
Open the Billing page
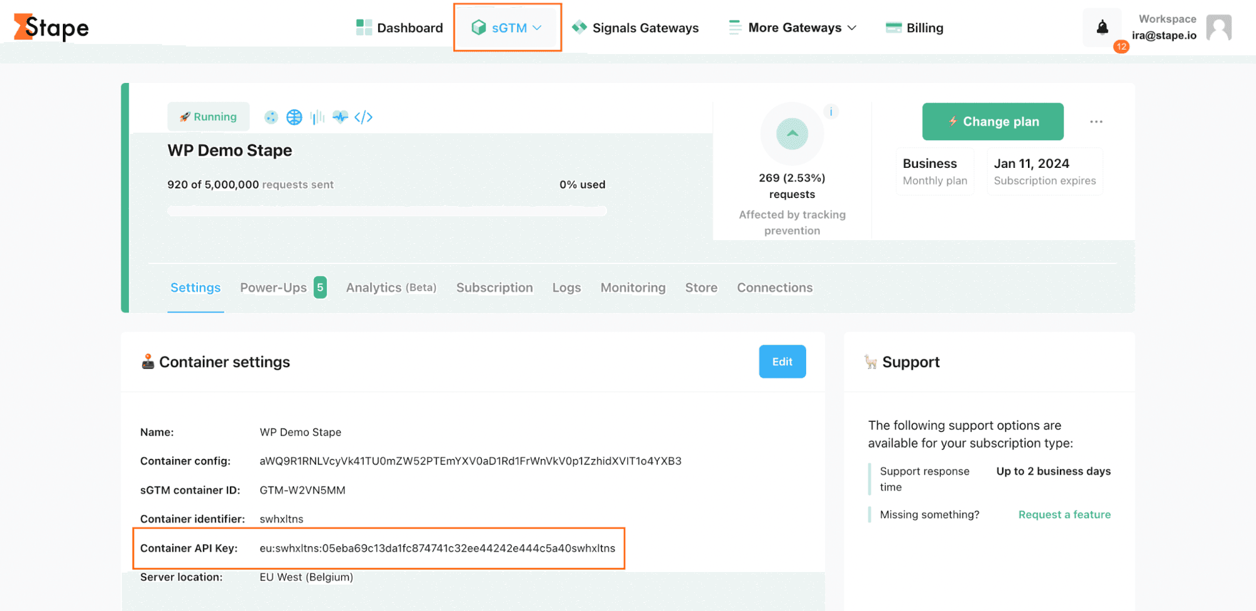point(915,28)
